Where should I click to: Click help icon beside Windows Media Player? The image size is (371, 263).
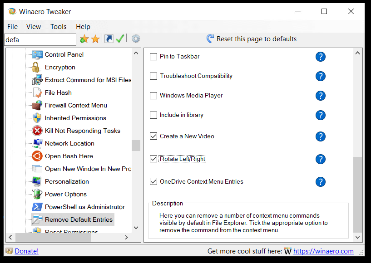click(x=321, y=96)
